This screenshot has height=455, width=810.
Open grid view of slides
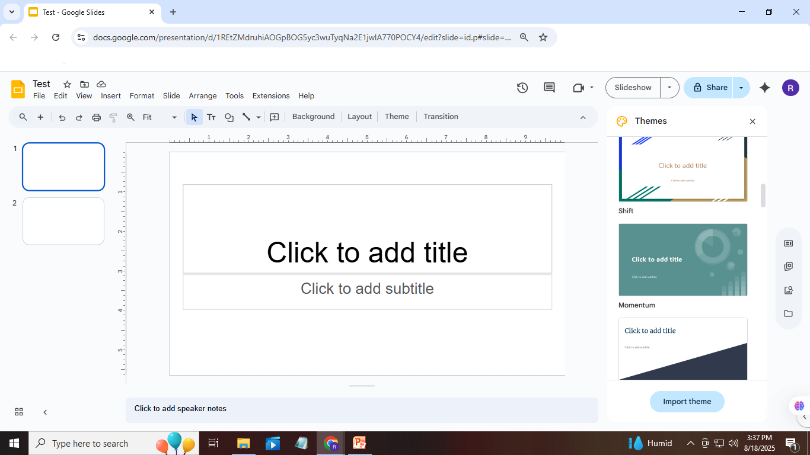19,412
